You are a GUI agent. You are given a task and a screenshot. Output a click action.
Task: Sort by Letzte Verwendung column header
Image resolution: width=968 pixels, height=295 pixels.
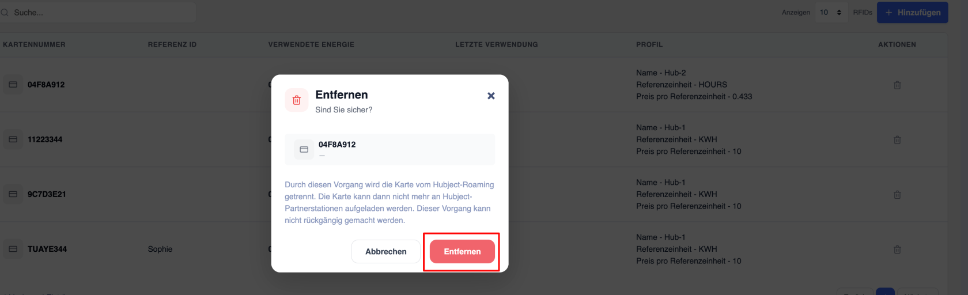(497, 44)
